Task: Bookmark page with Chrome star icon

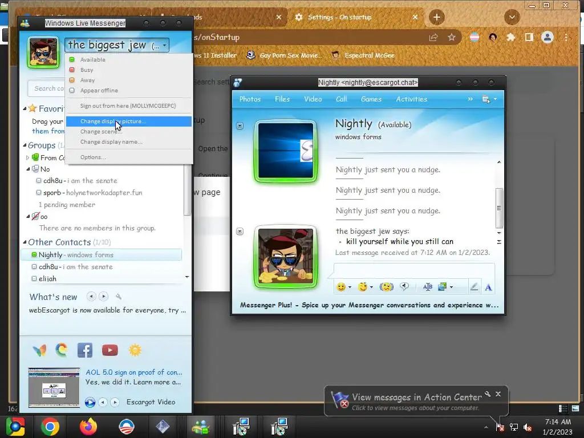Action: [452, 37]
